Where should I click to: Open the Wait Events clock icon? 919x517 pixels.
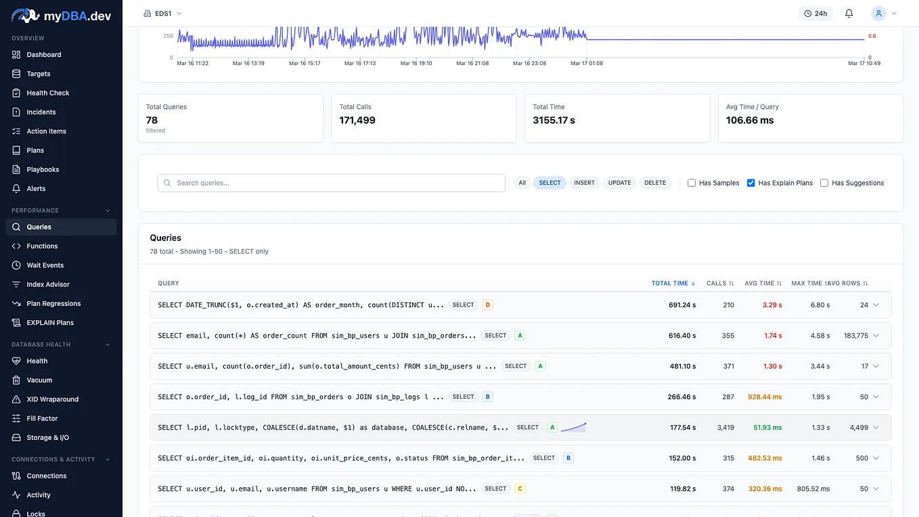[x=16, y=265]
